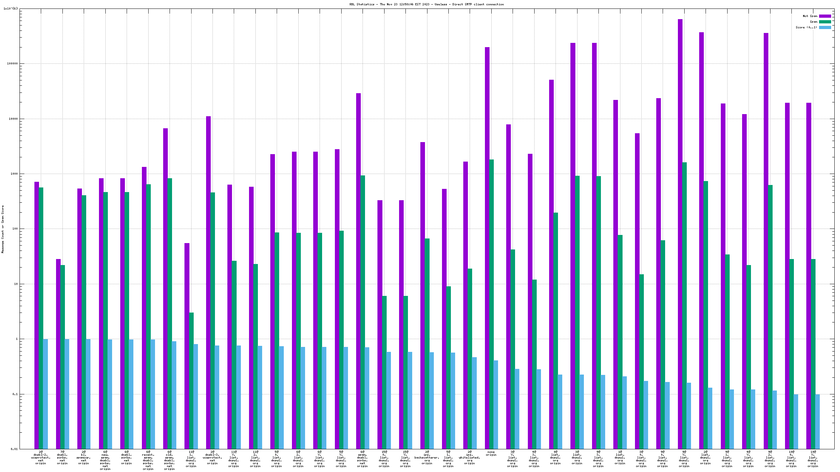Click the RBL Statistics chart title
This screenshot has width=840, height=472.
(x=426, y=4)
